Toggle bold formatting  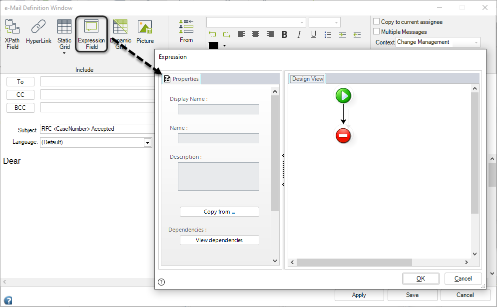click(285, 34)
